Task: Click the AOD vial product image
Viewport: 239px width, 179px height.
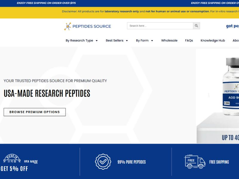Action: (x=231, y=87)
